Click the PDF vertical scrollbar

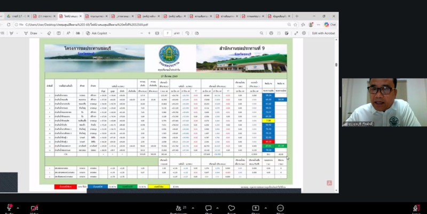336,106
